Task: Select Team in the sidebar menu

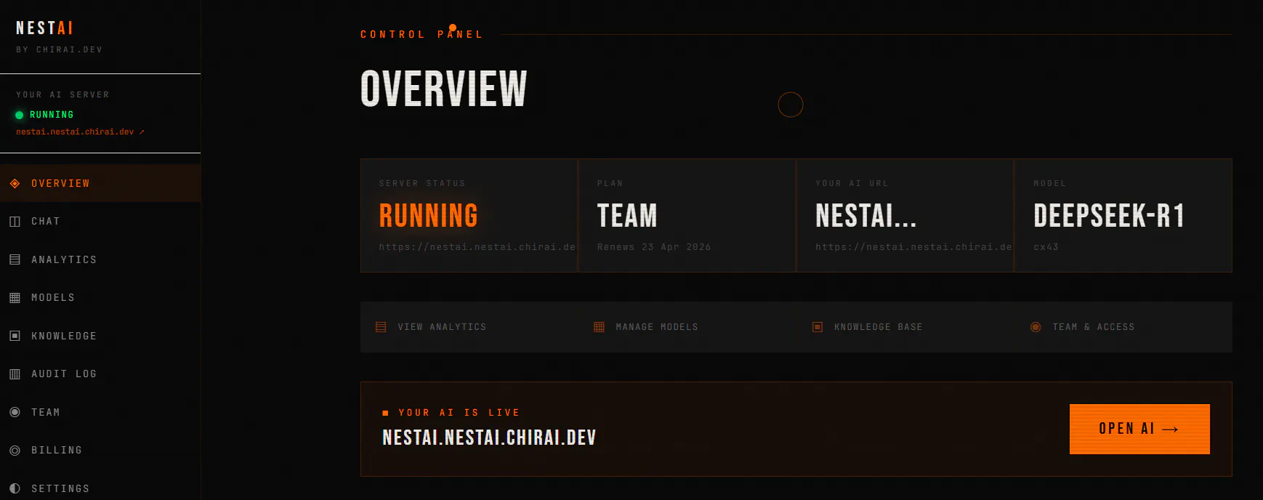Action: pos(100,412)
